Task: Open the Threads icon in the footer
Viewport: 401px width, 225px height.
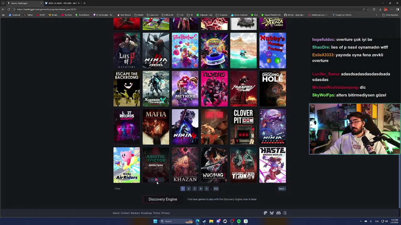Action: pyautogui.click(x=285, y=213)
